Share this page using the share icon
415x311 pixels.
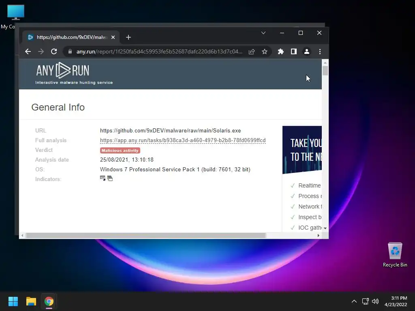coord(252,51)
